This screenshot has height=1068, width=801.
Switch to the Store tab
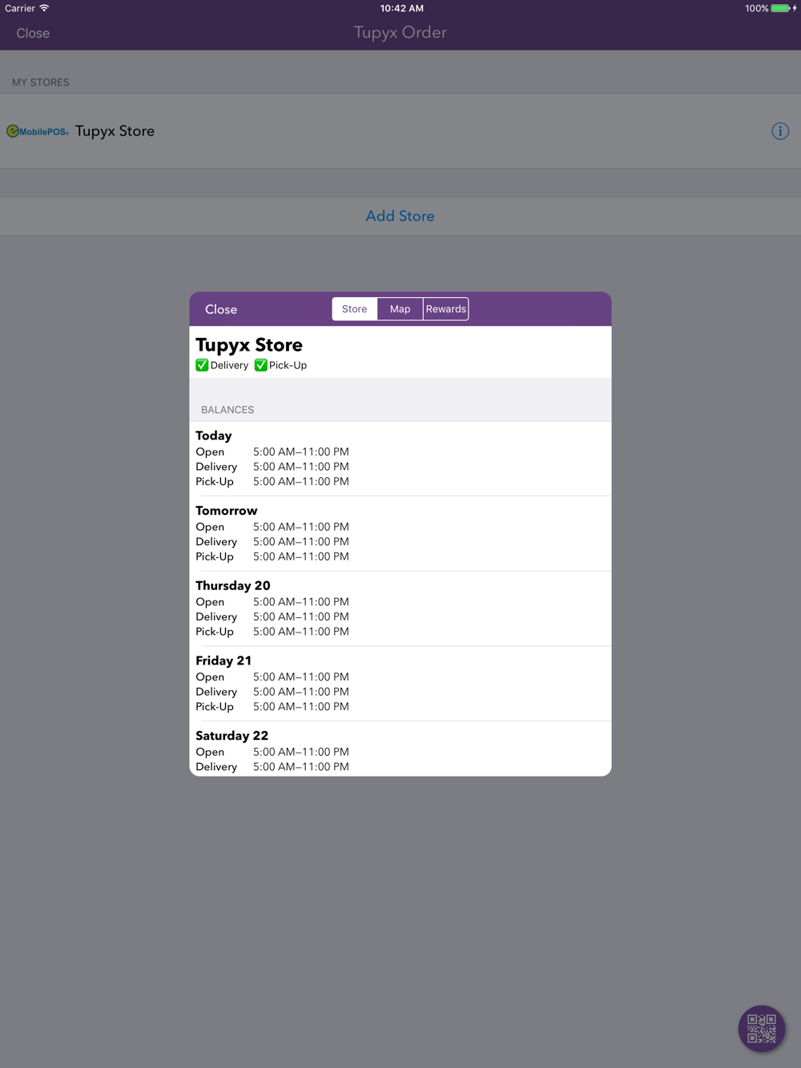coord(354,309)
